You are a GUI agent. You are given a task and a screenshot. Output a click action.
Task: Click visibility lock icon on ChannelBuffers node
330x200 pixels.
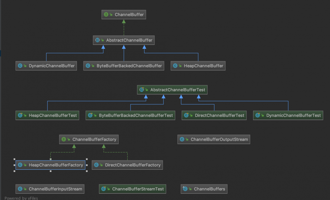click(190, 189)
